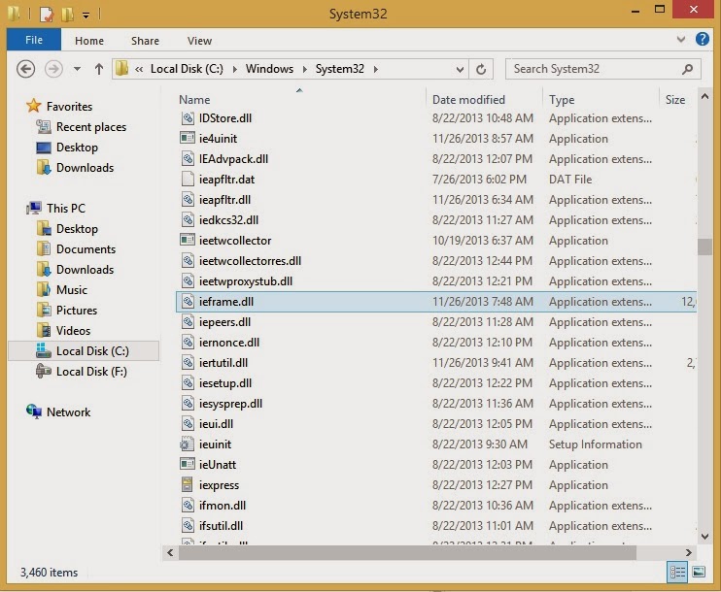Open the Pictures folder
This screenshot has width=721, height=592.
click(x=77, y=310)
